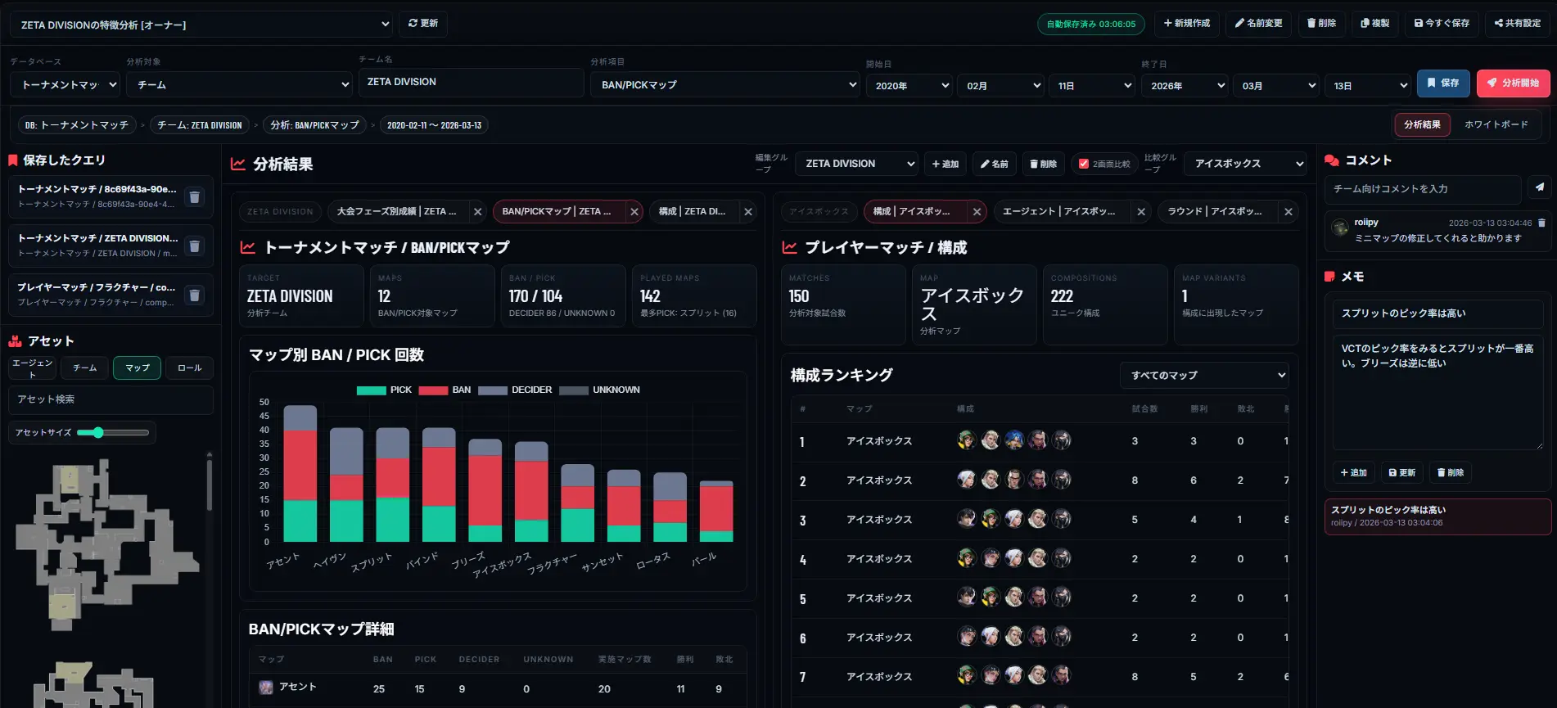1557x708 pixels.
Task: Switch to 分析結果 view tab
Action: [x=1422, y=124]
